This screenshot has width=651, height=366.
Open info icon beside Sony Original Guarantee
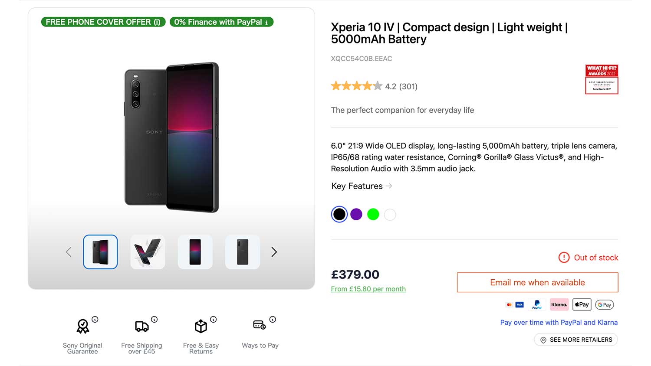point(95,320)
